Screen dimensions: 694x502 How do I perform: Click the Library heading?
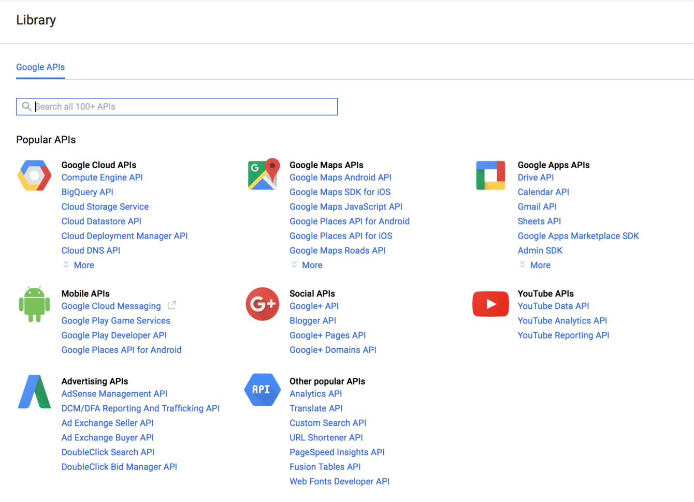[x=36, y=20]
